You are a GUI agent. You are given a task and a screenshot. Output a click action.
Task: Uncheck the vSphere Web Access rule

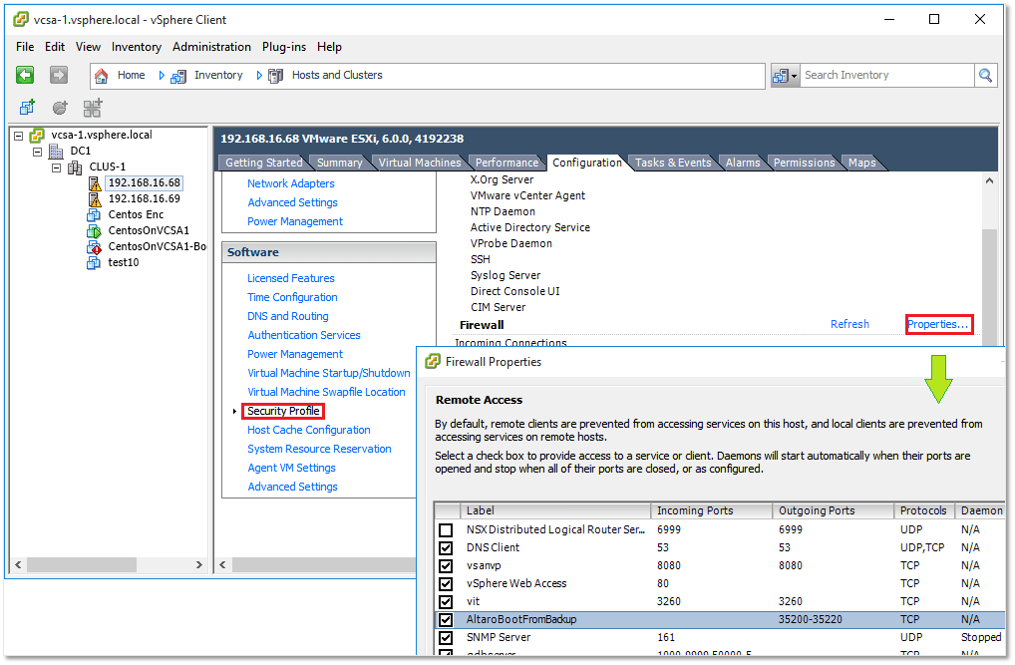(446, 584)
